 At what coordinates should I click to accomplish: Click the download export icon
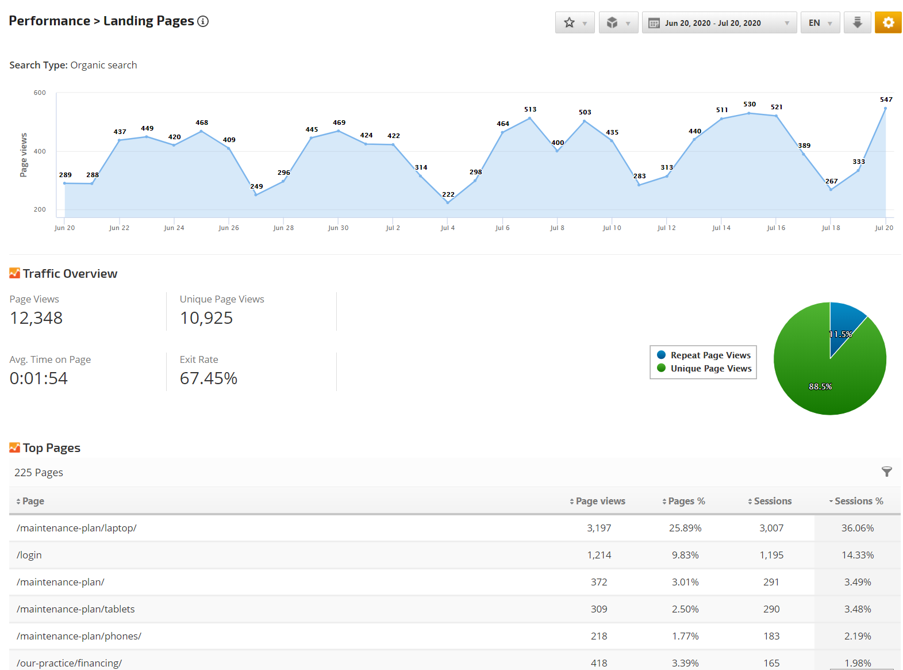(x=857, y=23)
